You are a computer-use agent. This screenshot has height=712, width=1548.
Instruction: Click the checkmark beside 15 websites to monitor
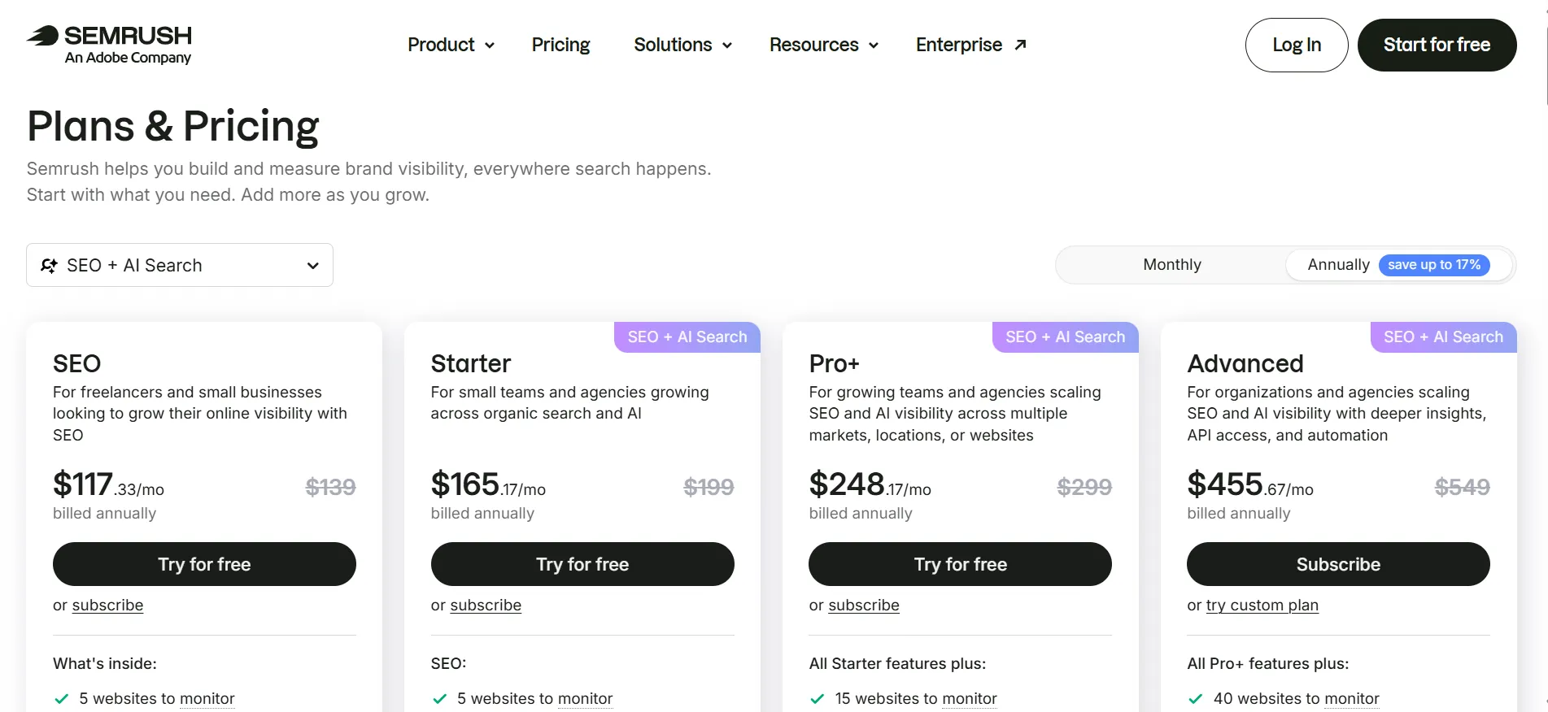click(818, 699)
